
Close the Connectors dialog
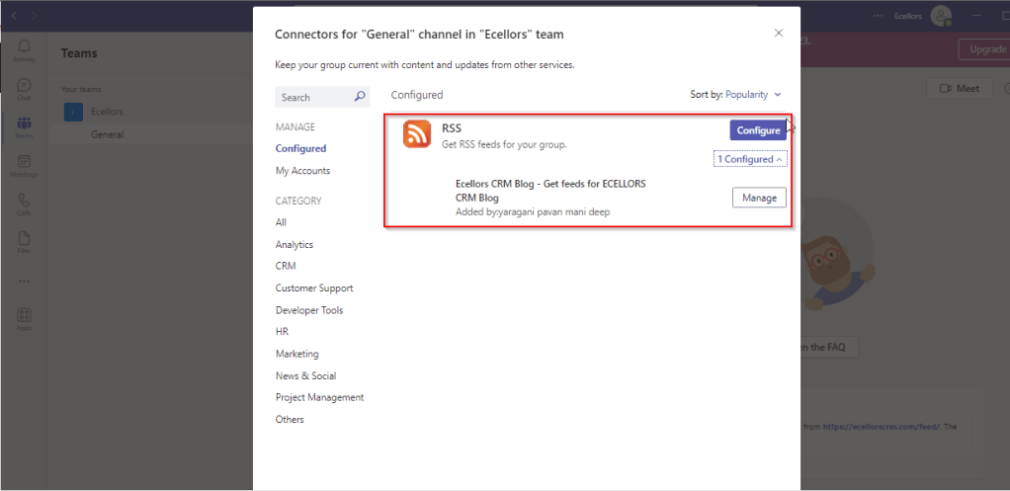tap(779, 33)
